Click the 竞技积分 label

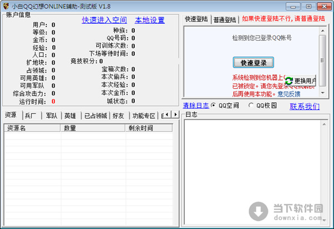(84, 62)
